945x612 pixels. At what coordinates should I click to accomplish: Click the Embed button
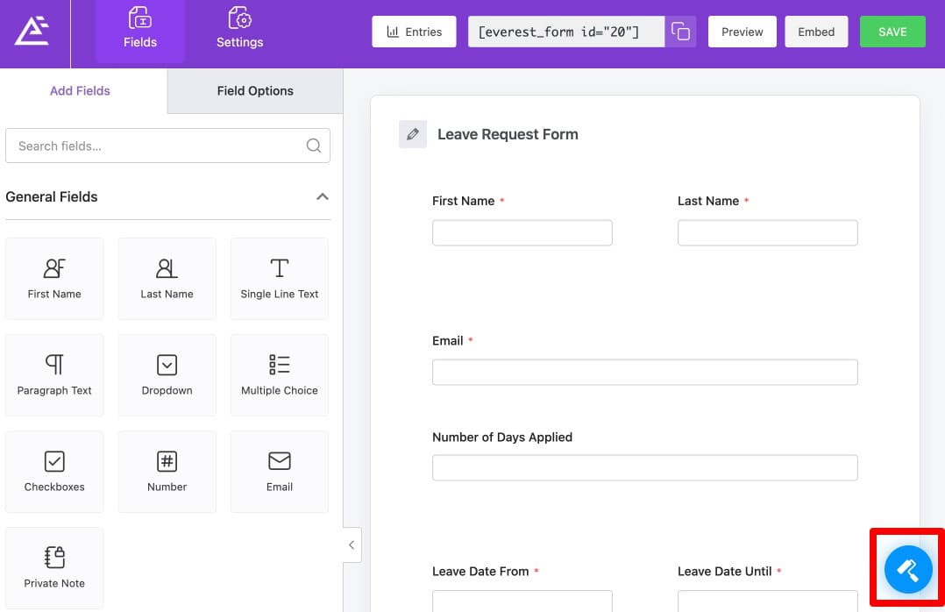tap(816, 32)
